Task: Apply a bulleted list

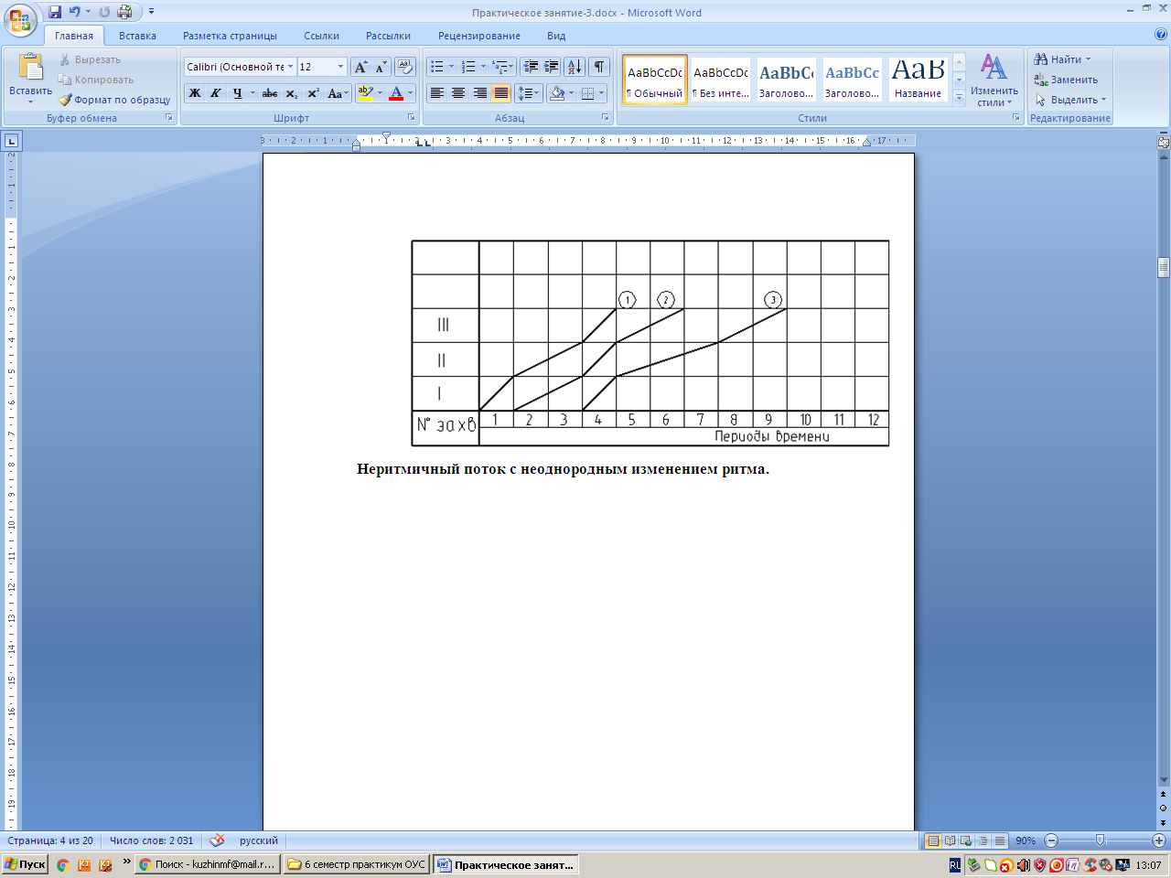Action: pyautogui.click(x=437, y=67)
